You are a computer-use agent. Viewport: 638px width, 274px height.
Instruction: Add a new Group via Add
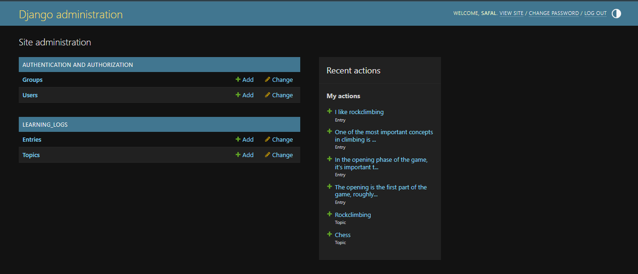245,79
